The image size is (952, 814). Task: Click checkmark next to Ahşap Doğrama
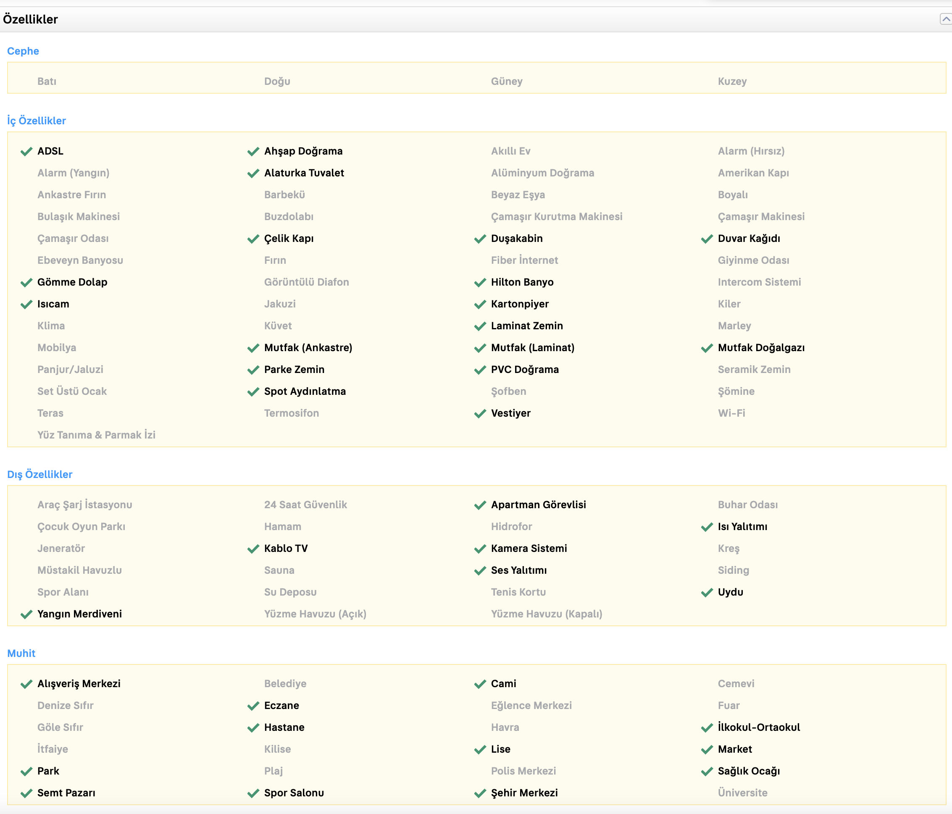[253, 152]
